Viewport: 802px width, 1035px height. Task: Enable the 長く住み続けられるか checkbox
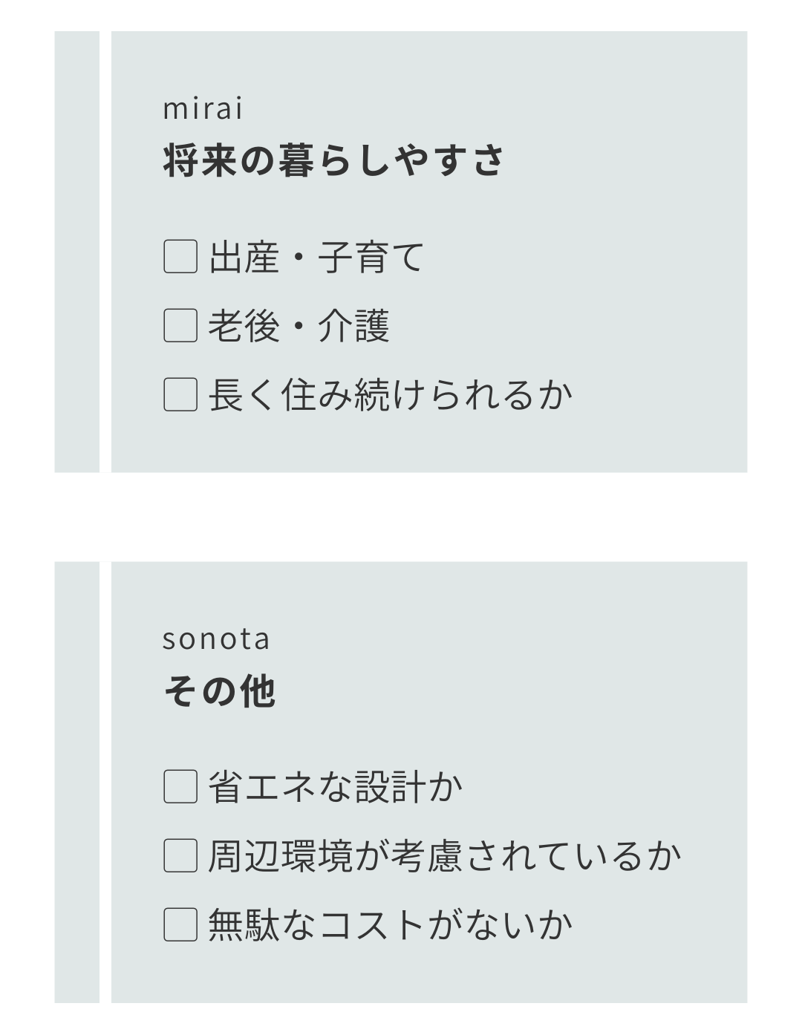point(180,394)
